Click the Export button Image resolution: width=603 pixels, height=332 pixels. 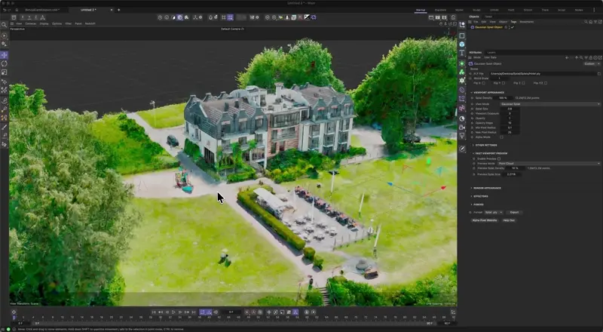point(515,212)
